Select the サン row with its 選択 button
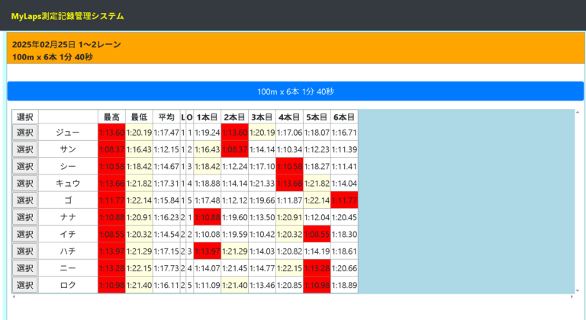The image size is (586, 320). 25,149
